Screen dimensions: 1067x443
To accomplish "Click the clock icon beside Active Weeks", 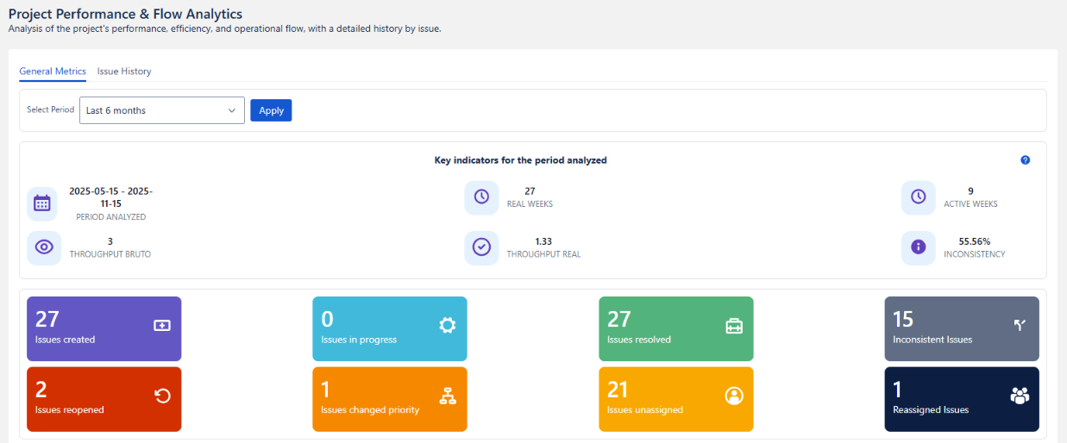I will pos(918,197).
